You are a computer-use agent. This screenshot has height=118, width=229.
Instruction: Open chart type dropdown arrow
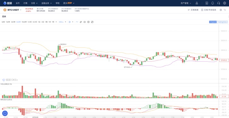(73, 22)
